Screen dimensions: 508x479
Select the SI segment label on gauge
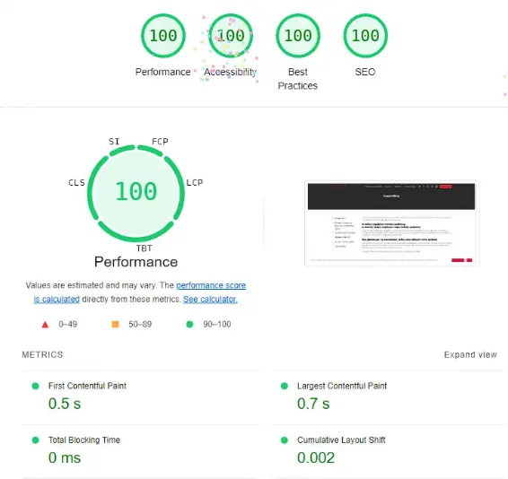click(x=114, y=142)
